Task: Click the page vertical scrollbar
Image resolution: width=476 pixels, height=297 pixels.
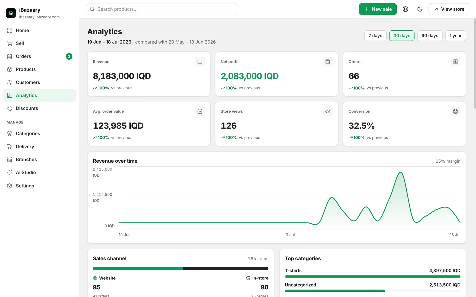Action: (475, 63)
